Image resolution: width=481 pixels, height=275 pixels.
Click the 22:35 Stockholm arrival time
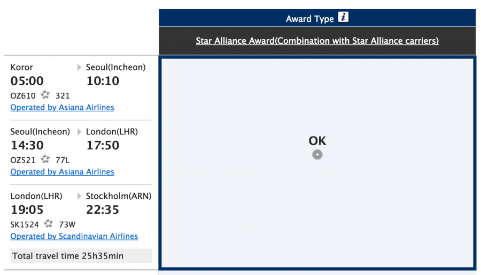point(103,210)
